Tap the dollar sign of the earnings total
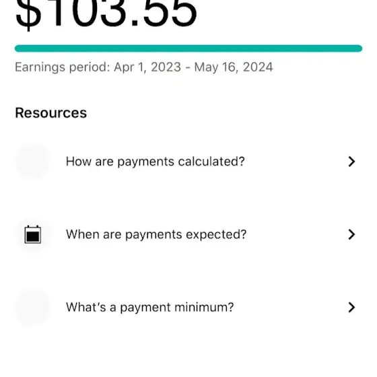The width and height of the screenshot is (377, 377). coord(28,14)
